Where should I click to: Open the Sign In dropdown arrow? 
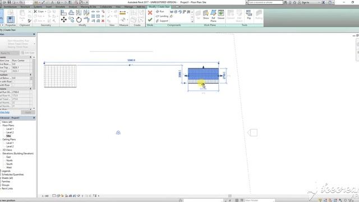pyautogui.click(x=319, y=2)
